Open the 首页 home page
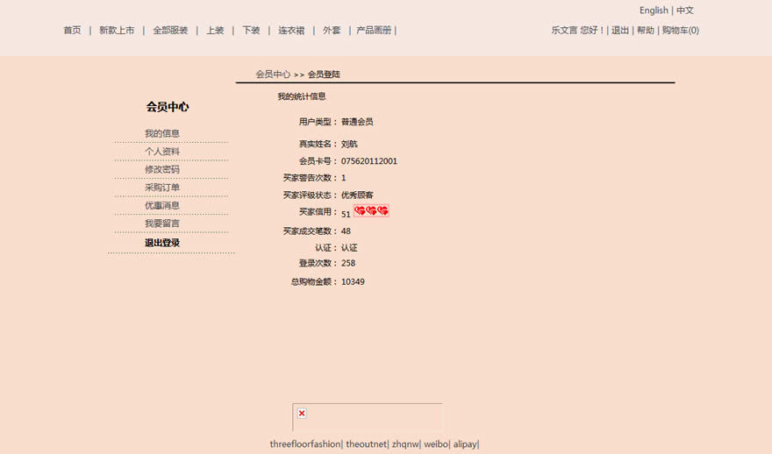Viewport: 772px width, 454px height. 72,31
